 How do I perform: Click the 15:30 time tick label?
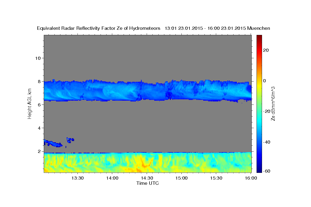[x=216, y=178]
